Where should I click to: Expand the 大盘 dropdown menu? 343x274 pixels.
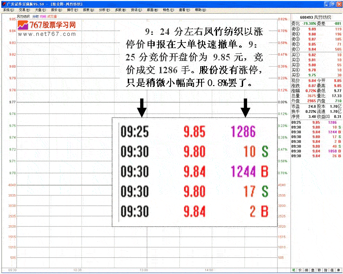coord(40,10)
